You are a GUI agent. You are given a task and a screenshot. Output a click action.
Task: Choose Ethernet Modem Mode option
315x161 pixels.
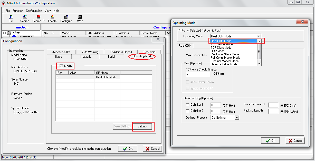(234, 61)
